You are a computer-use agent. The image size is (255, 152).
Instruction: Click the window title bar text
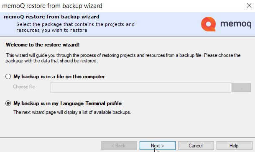click(52, 6)
